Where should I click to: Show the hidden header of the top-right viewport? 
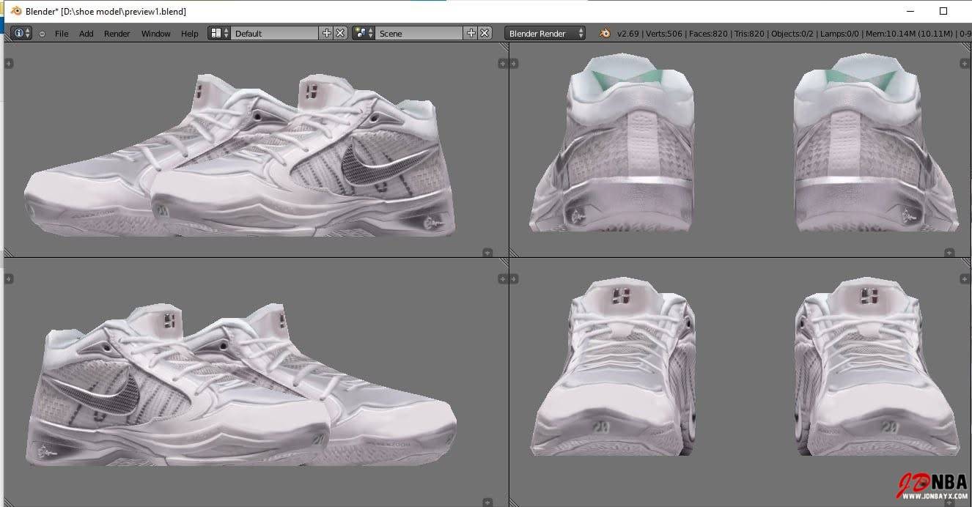[x=950, y=253]
